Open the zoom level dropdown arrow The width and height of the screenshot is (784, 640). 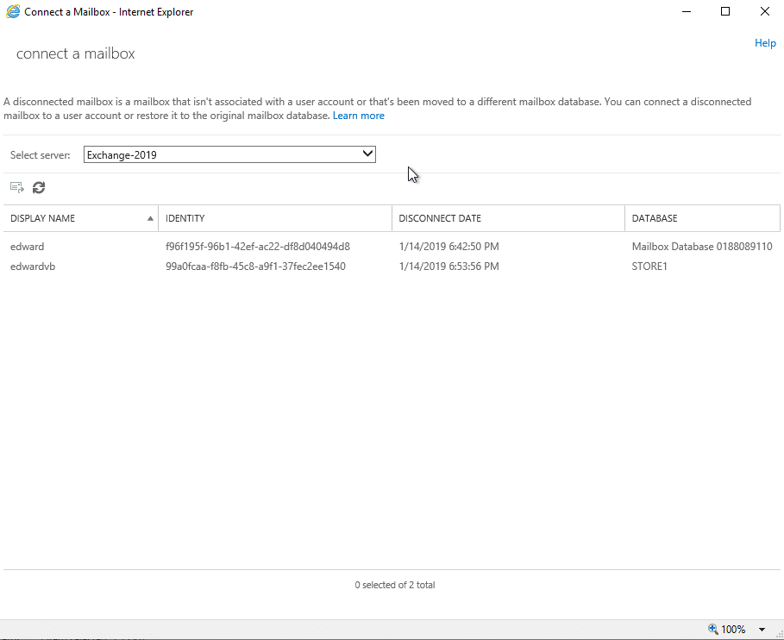click(762, 630)
